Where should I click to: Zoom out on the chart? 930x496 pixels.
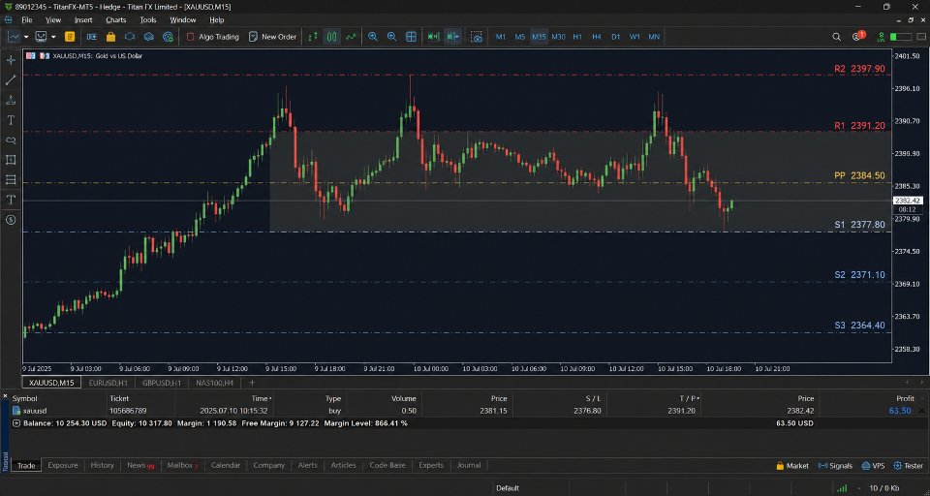(x=391, y=37)
